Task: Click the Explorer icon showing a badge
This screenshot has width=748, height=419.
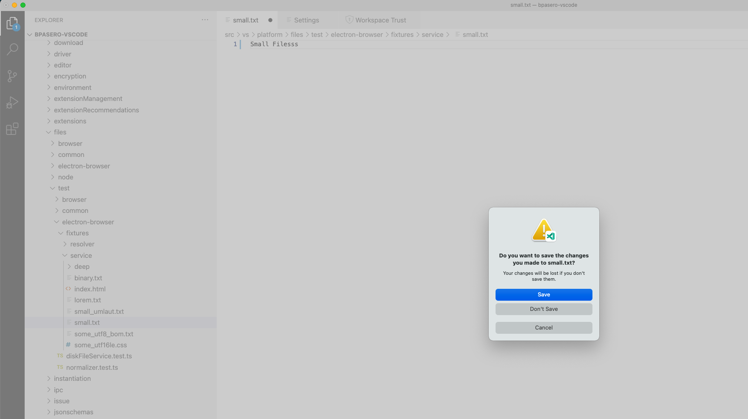Action: coord(12,23)
